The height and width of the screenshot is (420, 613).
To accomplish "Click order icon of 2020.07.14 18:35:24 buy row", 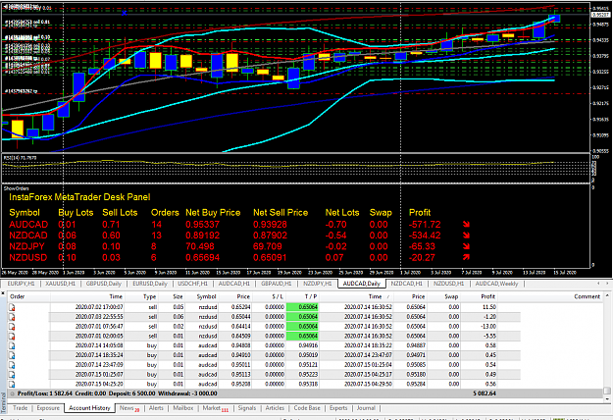I will click(12, 355).
